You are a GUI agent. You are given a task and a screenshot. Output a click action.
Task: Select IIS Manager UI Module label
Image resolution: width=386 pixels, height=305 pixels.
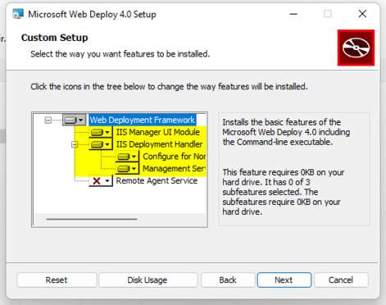pyautogui.click(x=158, y=132)
